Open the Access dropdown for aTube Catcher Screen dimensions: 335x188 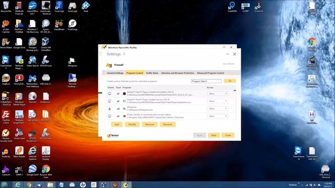point(217,116)
